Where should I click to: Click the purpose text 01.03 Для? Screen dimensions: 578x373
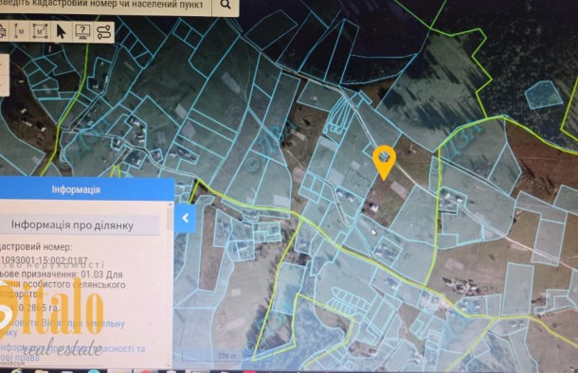(102, 275)
